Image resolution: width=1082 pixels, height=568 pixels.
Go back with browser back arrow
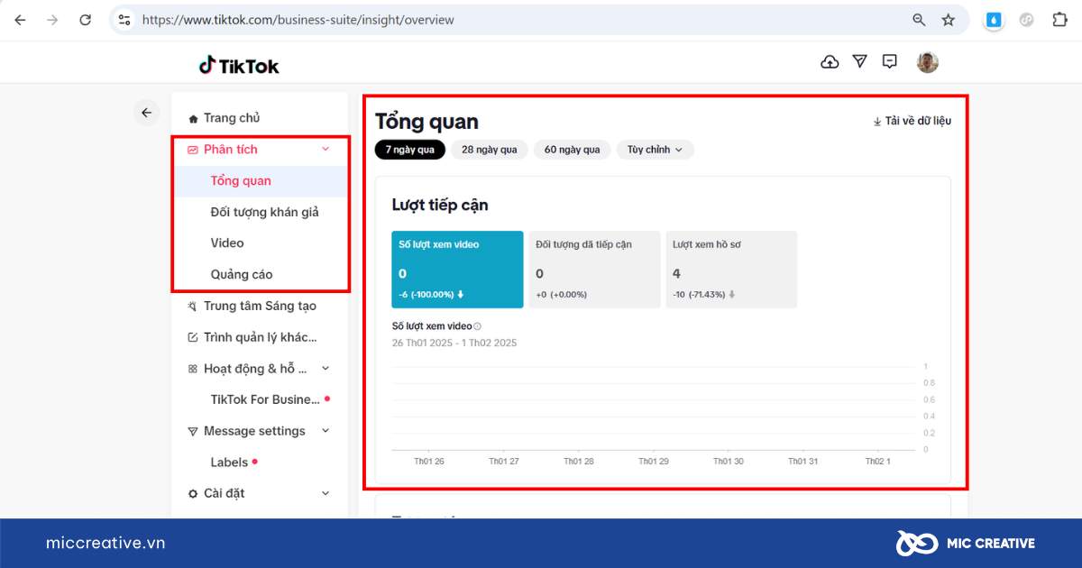tap(20, 19)
